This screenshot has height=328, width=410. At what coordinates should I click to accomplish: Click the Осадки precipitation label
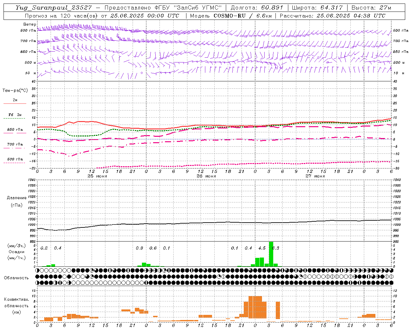pyautogui.click(x=16, y=252)
